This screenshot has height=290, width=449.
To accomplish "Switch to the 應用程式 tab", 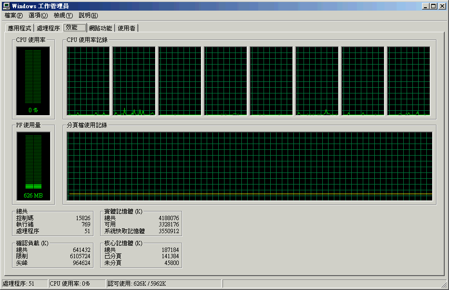I will pyautogui.click(x=19, y=28).
